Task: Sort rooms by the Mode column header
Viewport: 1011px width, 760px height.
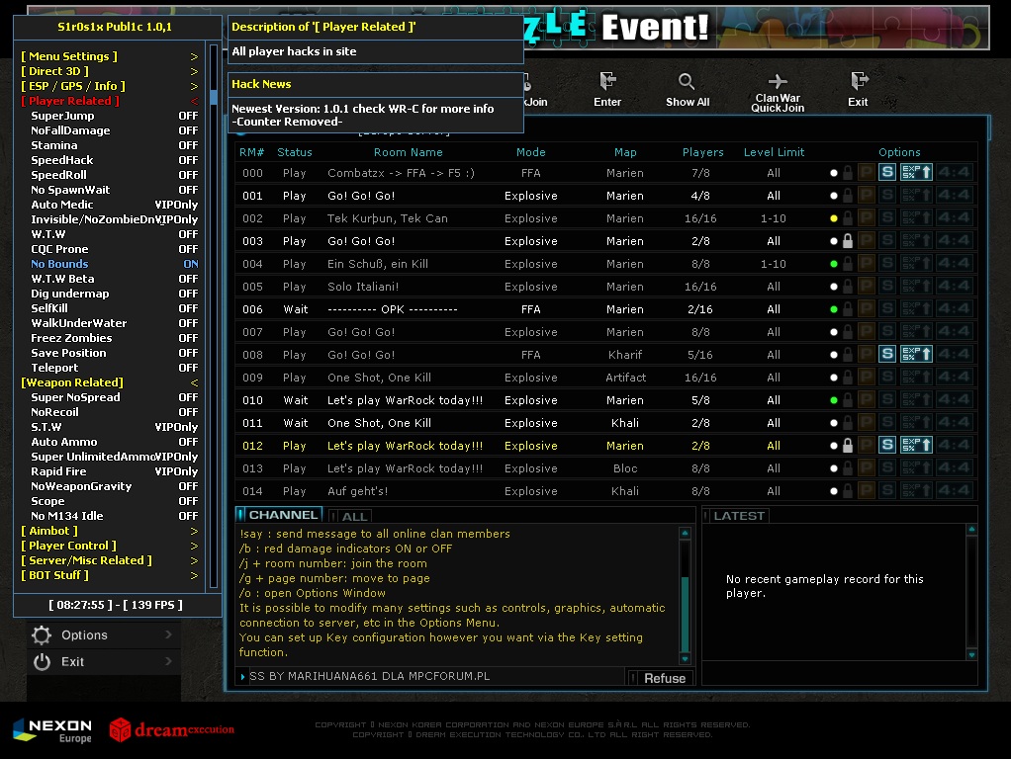Action: [x=530, y=152]
